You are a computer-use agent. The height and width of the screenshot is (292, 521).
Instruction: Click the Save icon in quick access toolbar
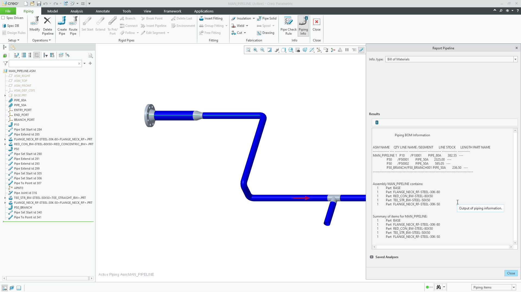pos(39,4)
